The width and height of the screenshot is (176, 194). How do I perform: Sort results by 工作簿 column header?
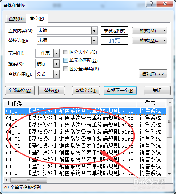70,103
